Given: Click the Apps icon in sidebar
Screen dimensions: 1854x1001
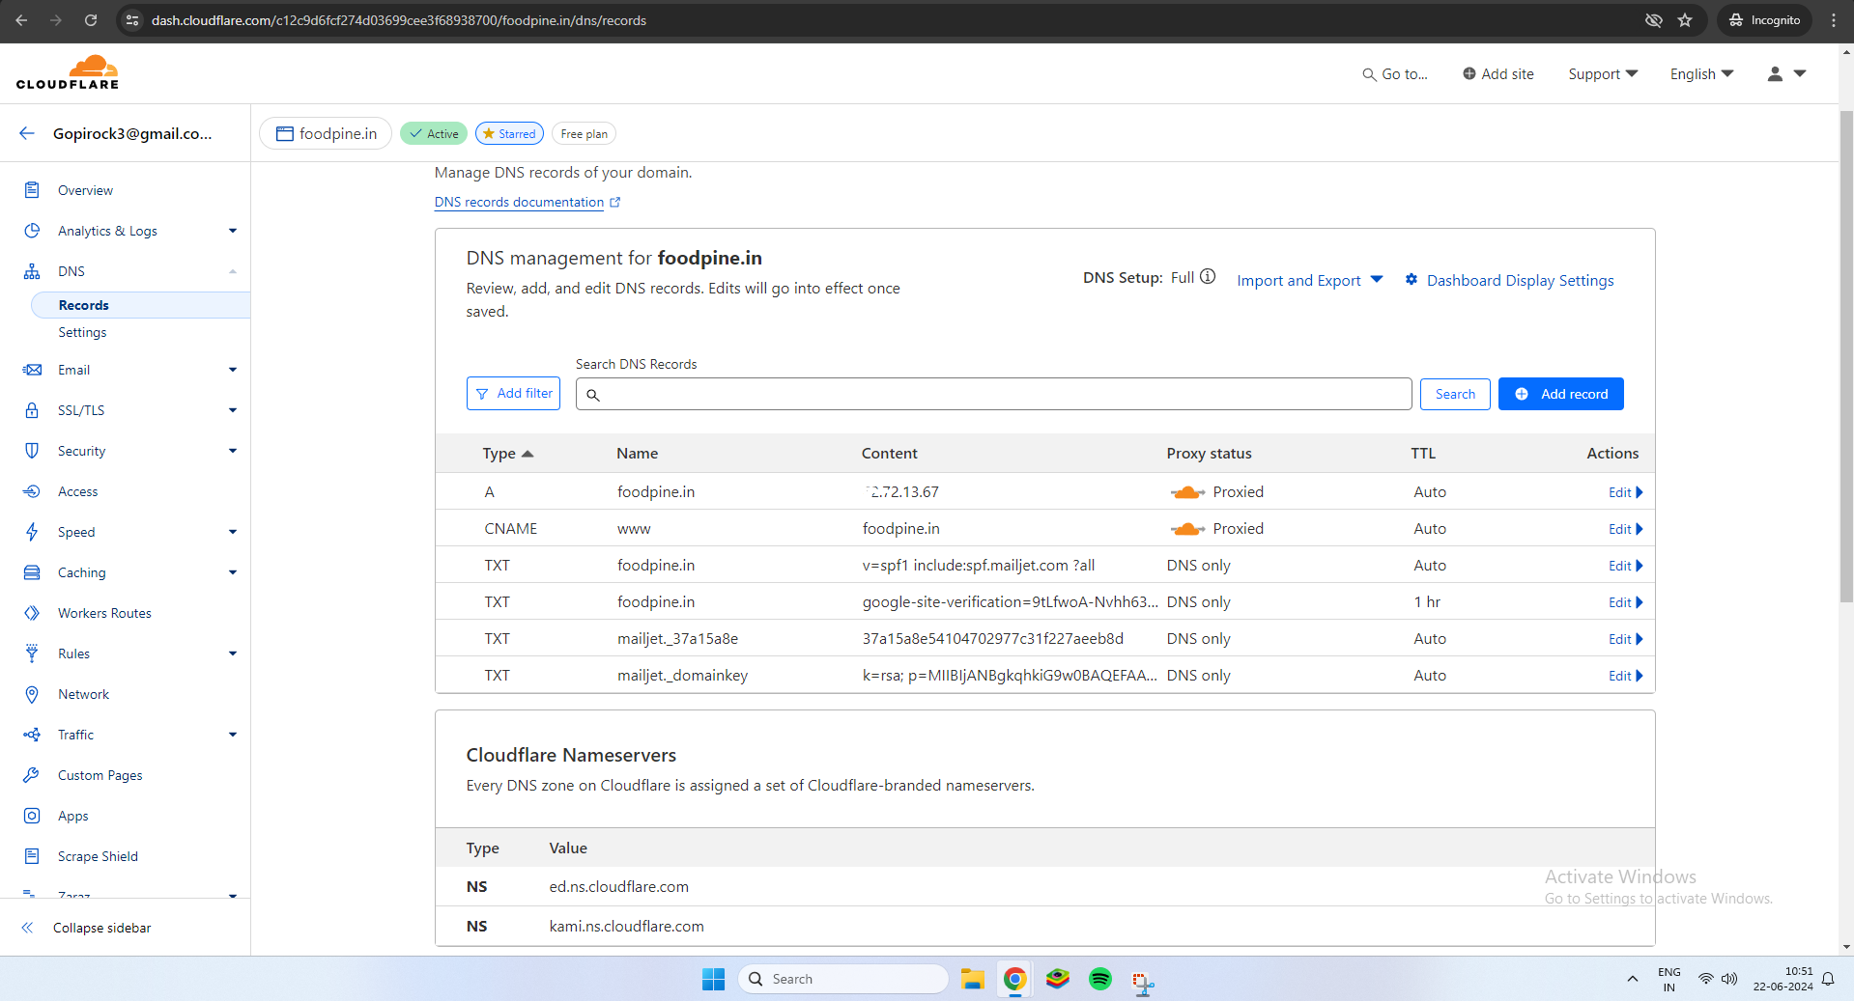Looking at the screenshot, I should click(32, 816).
